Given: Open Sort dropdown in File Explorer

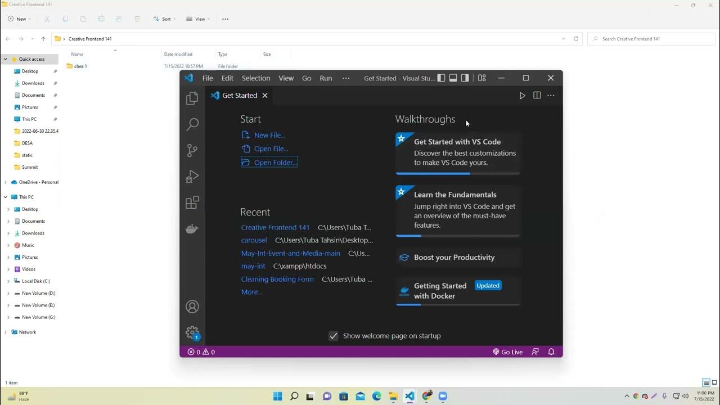Looking at the screenshot, I should (164, 19).
